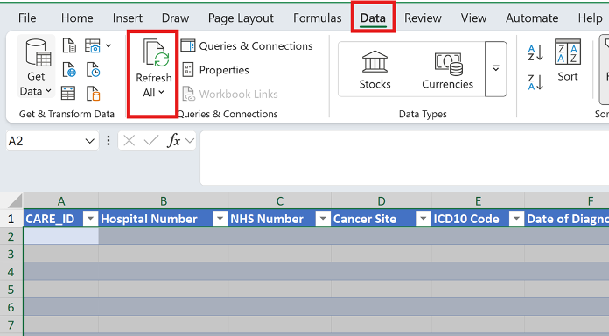
Task: Open the Name Box dropdown arrow
Action: (x=89, y=141)
